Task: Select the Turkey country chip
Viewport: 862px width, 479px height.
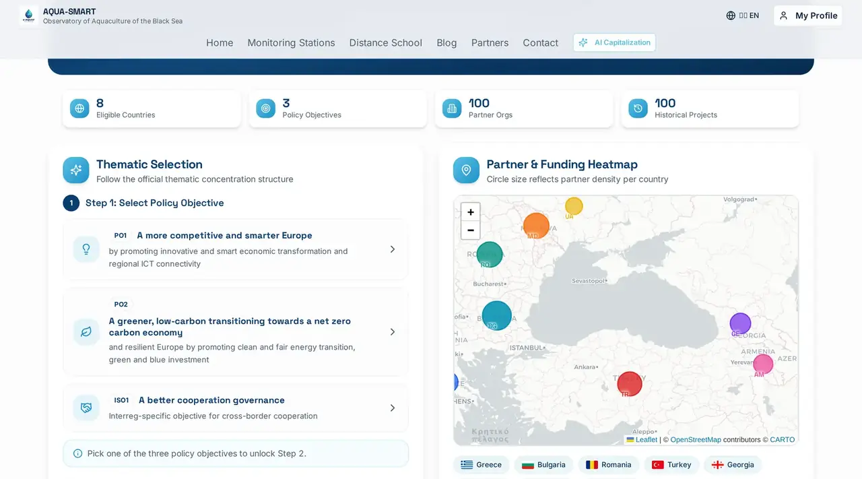Action: click(x=671, y=465)
